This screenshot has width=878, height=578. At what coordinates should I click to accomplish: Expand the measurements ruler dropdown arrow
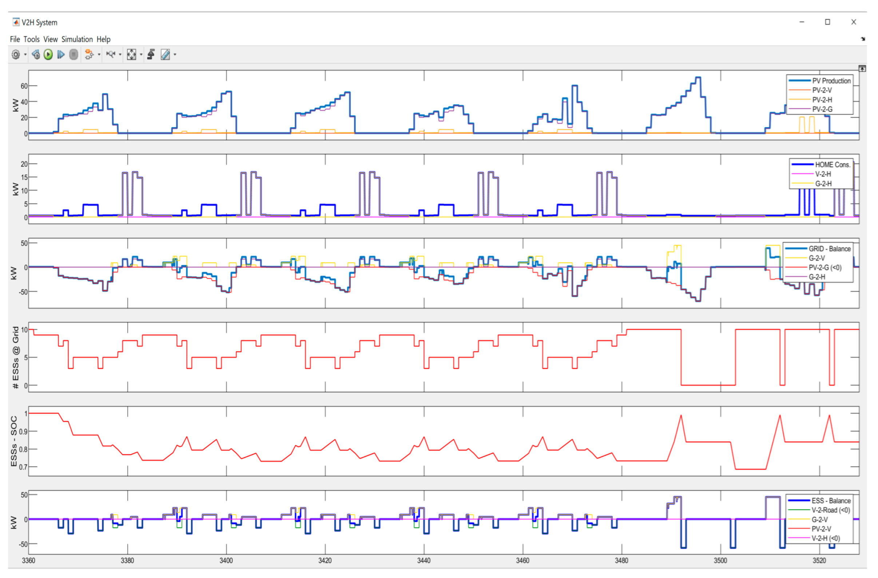click(x=175, y=55)
